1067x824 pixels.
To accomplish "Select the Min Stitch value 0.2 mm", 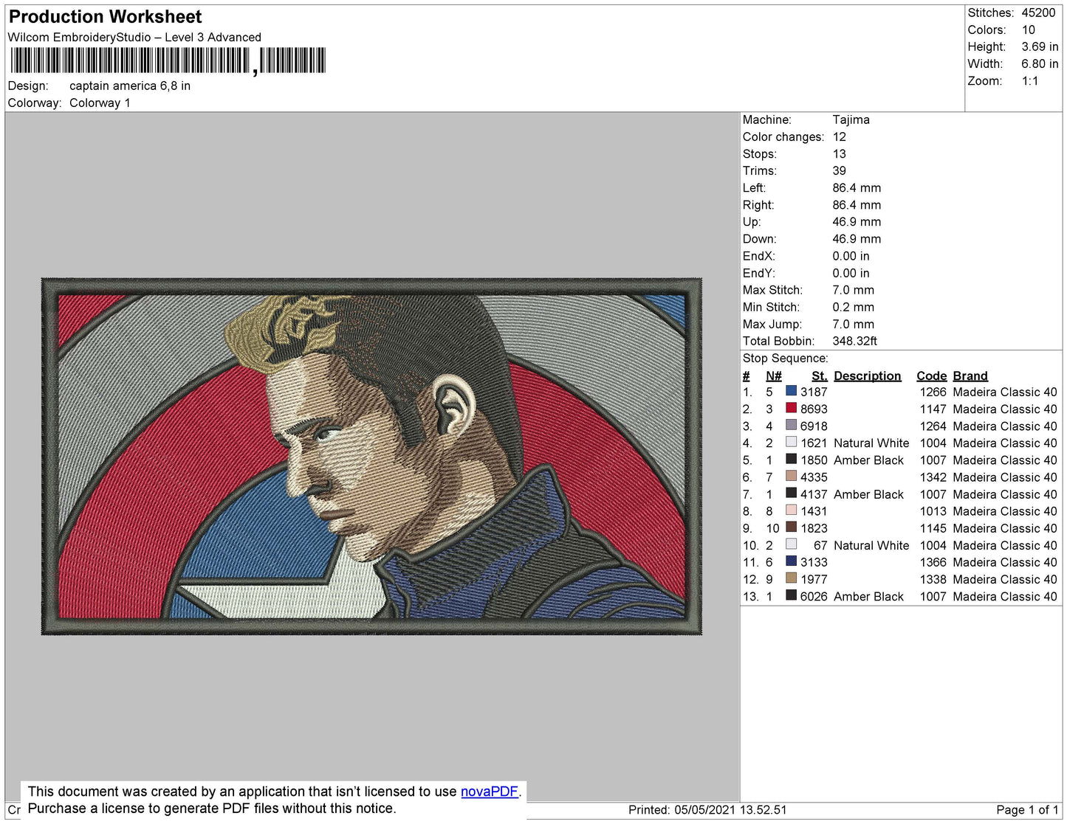I will (853, 307).
